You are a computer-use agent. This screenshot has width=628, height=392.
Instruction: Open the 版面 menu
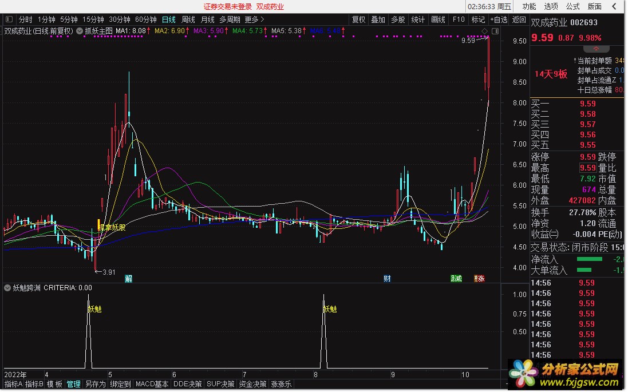tap(594, 6)
